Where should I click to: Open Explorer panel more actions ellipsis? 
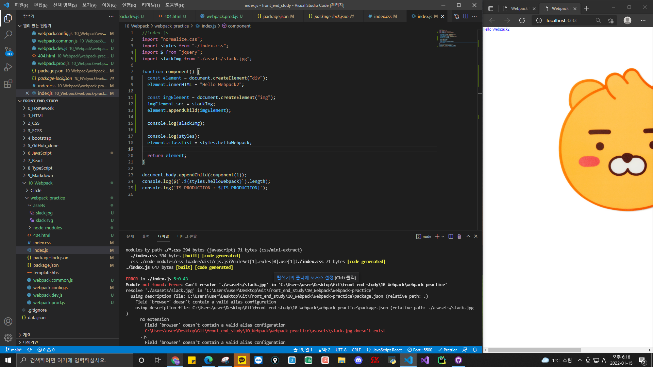pos(111,16)
